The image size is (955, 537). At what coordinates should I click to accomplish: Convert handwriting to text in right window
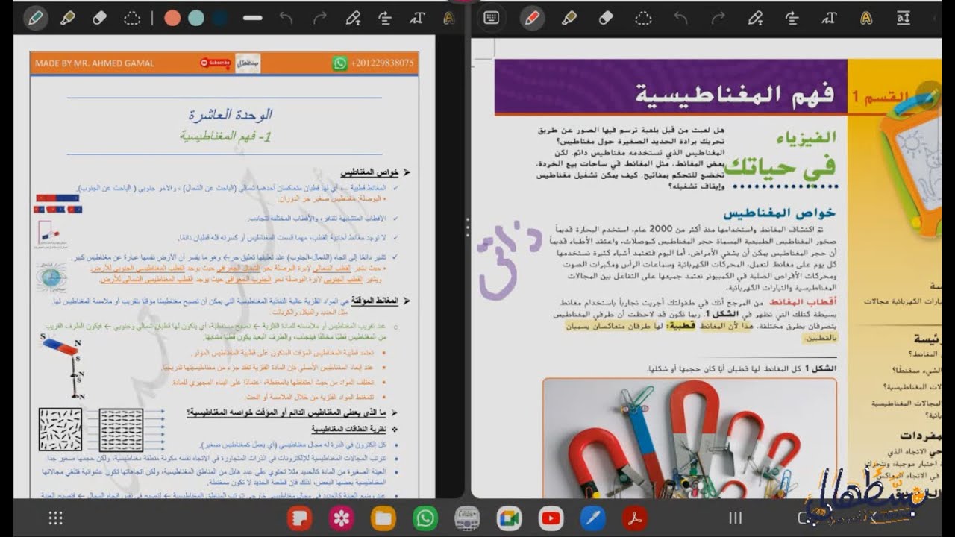tap(829, 18)
